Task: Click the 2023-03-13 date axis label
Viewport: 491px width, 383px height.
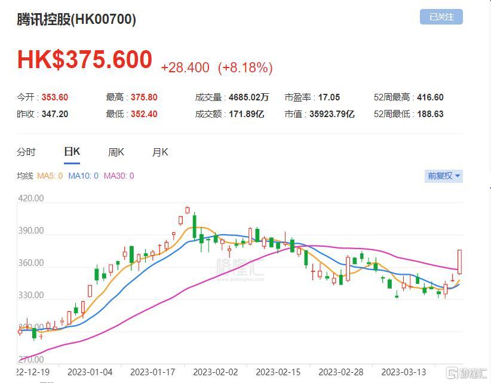Action: point(404,372)
